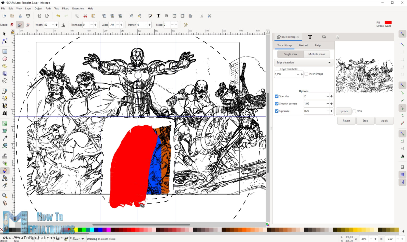Screen dimensions: 407x242
Task: Open the Edge detection dropdown
Action: 303,62
